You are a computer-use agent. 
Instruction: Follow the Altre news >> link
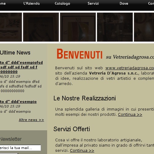click(x=31, y=120)
